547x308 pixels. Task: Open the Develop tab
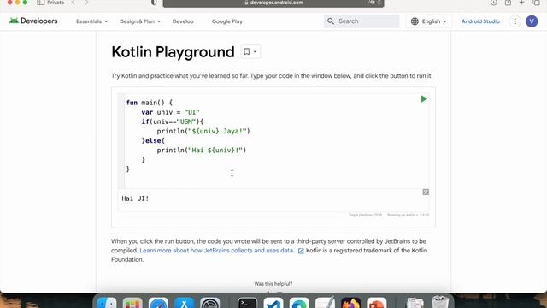pyautogui.click(x=183, y=21)
